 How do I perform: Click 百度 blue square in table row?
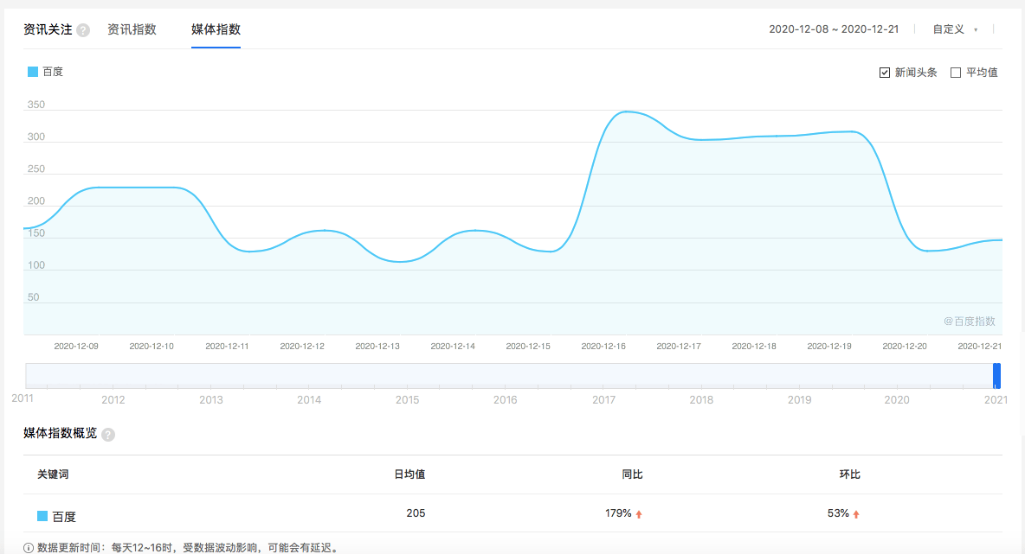(x=42, y=516)
